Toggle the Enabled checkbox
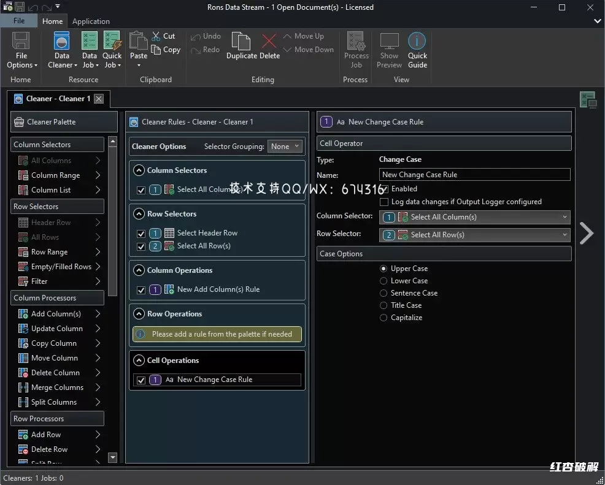The height and width of the screenshot is (485, 605). pos(384,189)
